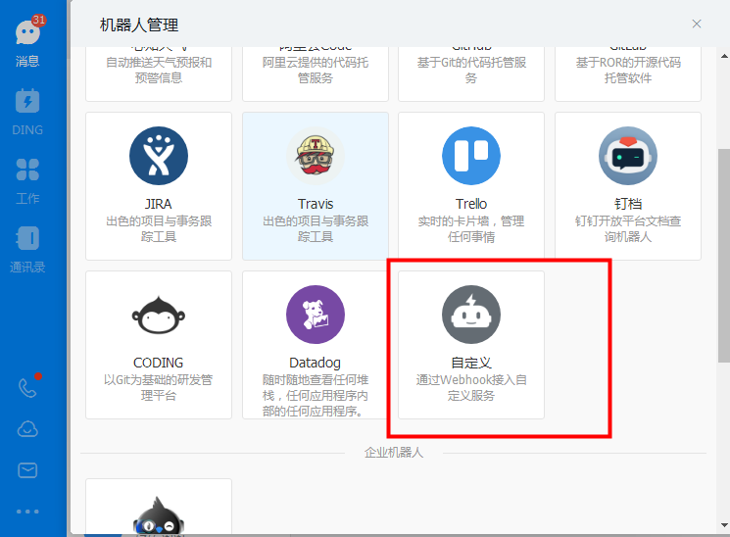
Task: Click the Datadog description 随时随地查看任何堆栈
Action: coord(316,396)
